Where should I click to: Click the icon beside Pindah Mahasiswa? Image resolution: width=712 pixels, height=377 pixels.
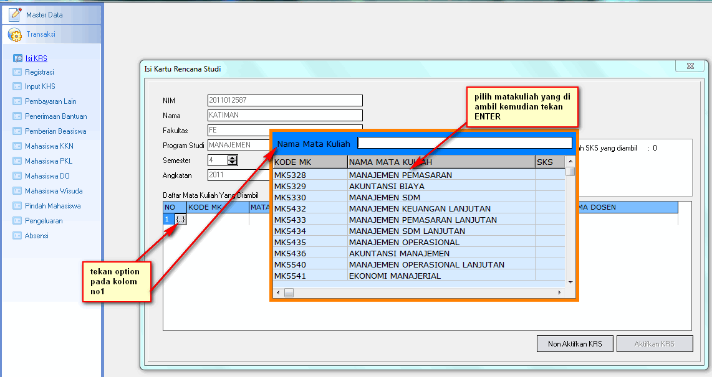pyautogui.click(x=17, y=206)
